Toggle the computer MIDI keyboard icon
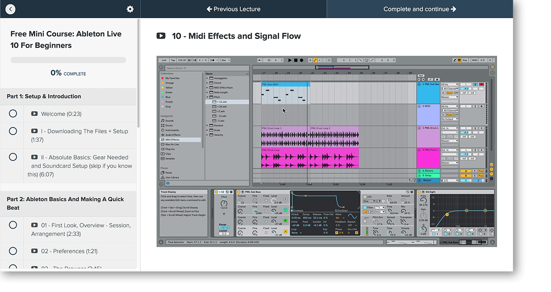This screenshot has height=292, width=551. (459, 60)
